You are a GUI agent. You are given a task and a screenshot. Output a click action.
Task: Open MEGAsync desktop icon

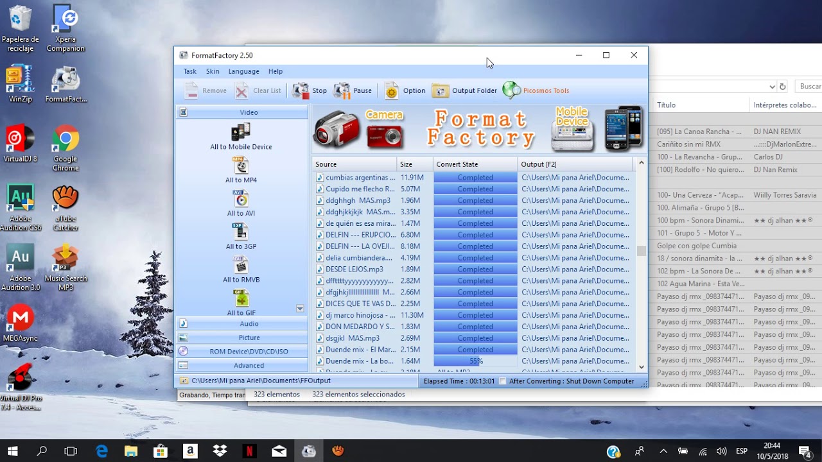pos(20,324)
